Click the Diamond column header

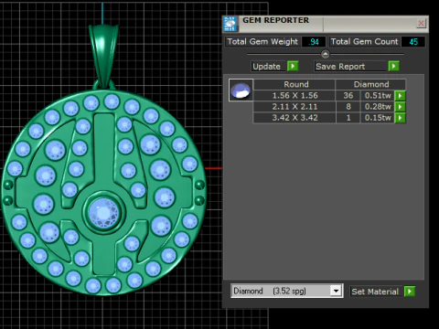[370, 84]
